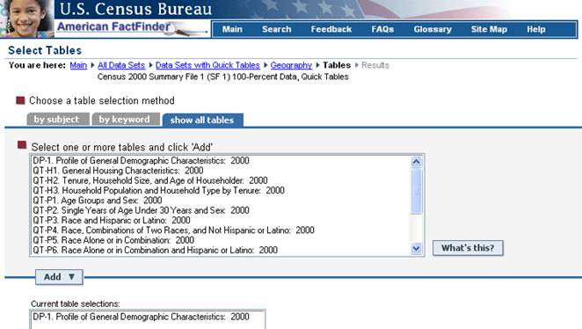Follow the All Data Sets breadcrumb link

(x=121, y=65)
